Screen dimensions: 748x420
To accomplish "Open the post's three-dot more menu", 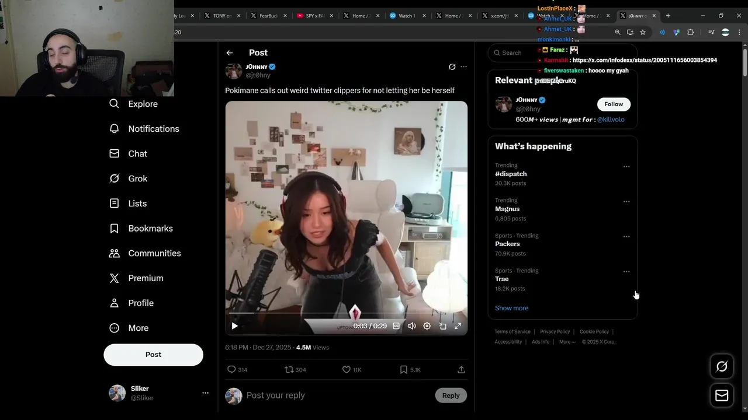I will coord(463,67).
